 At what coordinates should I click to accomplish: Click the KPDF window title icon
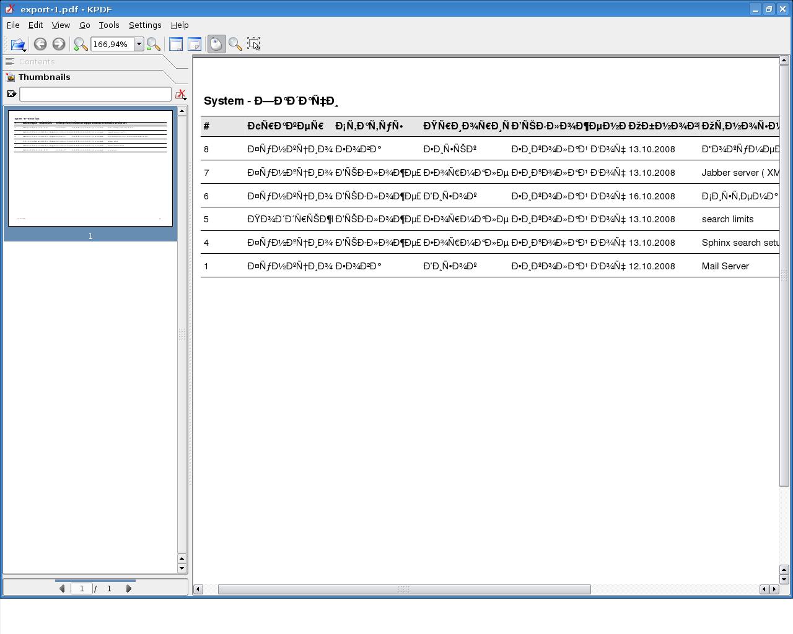(x=10, y=9)
